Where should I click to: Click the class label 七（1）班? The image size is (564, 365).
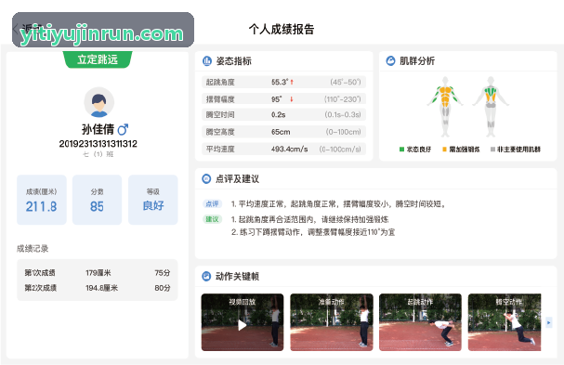[x=98, y=154]
